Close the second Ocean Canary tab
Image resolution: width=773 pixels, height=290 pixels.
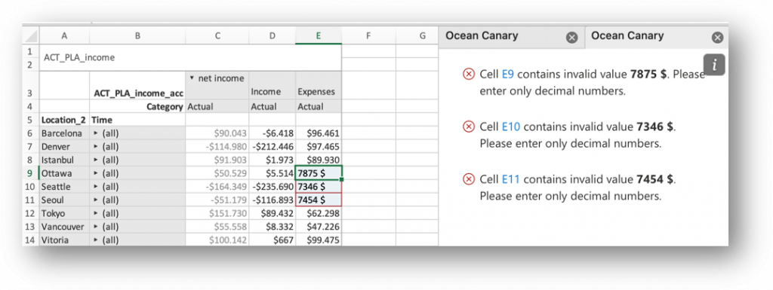718,38
